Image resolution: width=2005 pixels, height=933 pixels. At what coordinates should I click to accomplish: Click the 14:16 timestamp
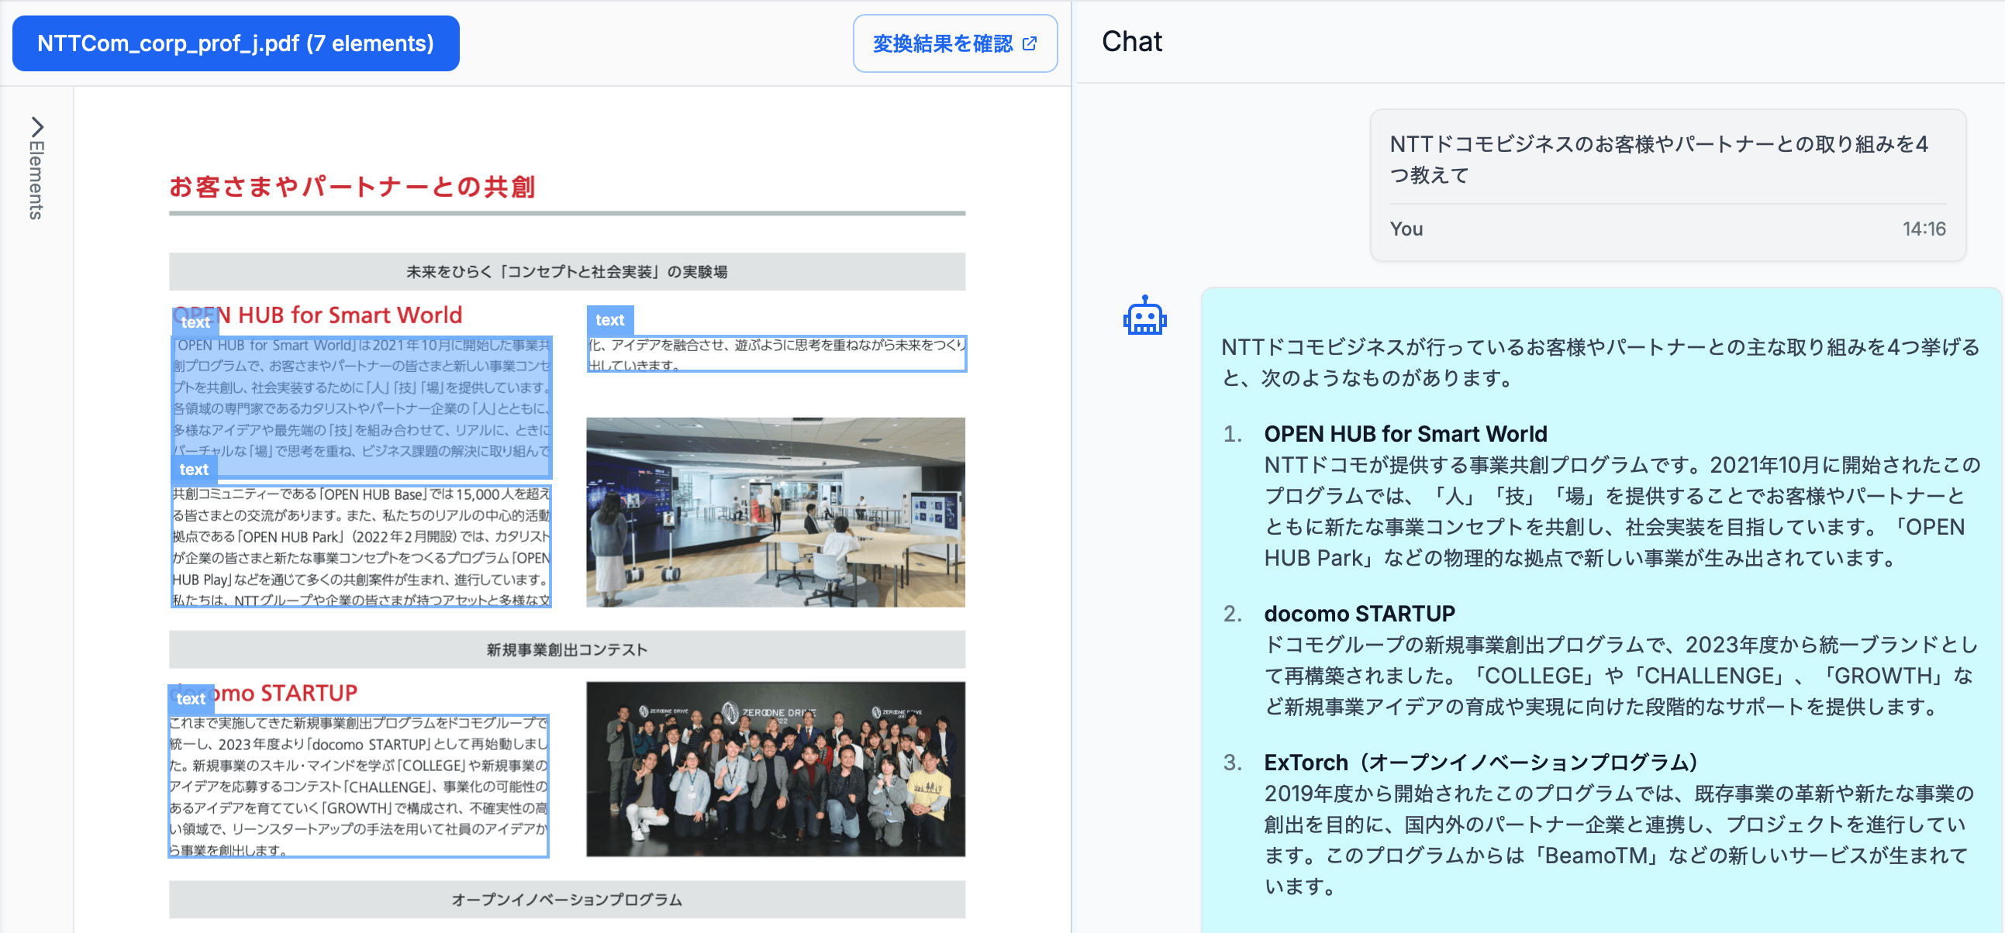(x=1924, y=229)
